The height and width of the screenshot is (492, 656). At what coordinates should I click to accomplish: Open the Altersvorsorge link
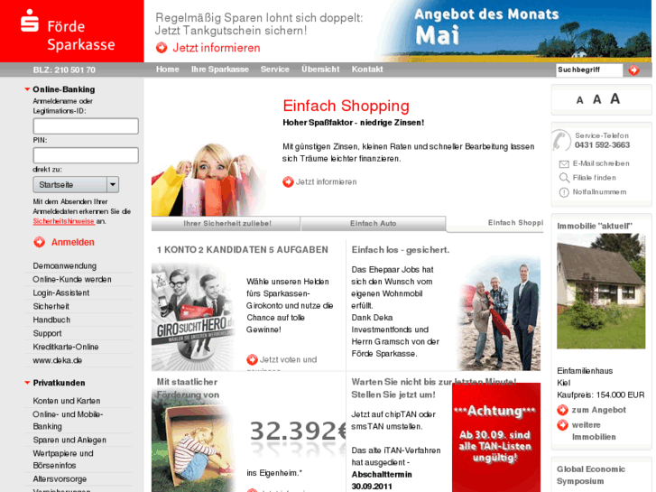[60, 479]
